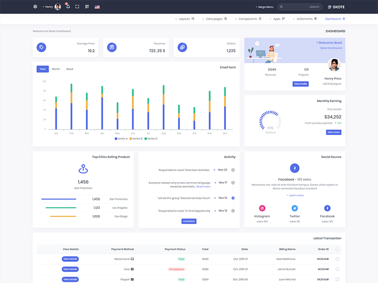Click the settings gear icon
The height and width of the screenshot is (283, 378).
coord(35,7)
